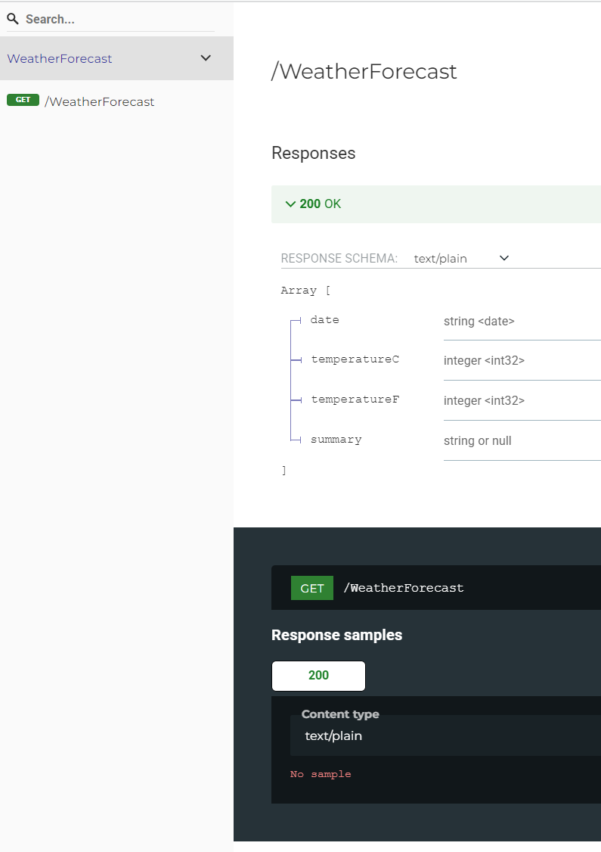The image size is (601, 852).
Task: Click the Content type label
Action: click(x=340, y=714)
